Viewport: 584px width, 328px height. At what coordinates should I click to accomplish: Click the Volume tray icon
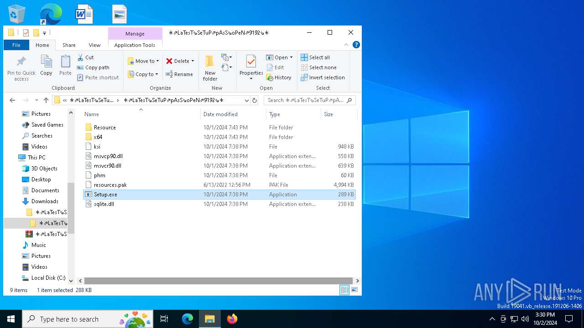(x=525, y=319)
